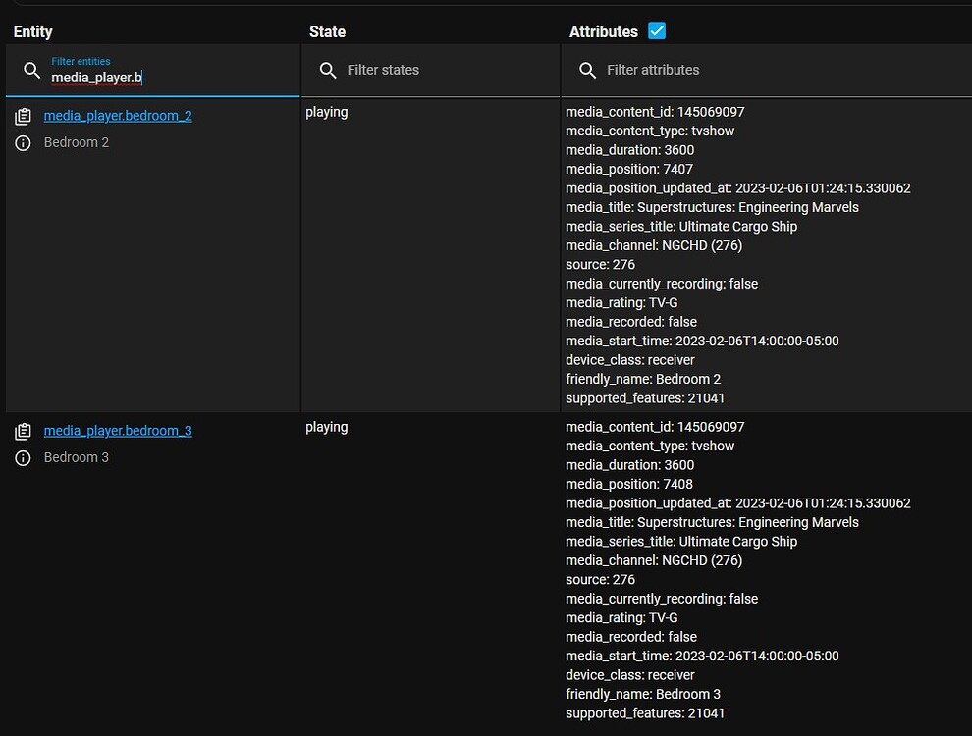The width and height of the screenshot is (972, 736).
Task: Copy entity ID for media_player.bedroom_3
Action: (x=24, y=430)
